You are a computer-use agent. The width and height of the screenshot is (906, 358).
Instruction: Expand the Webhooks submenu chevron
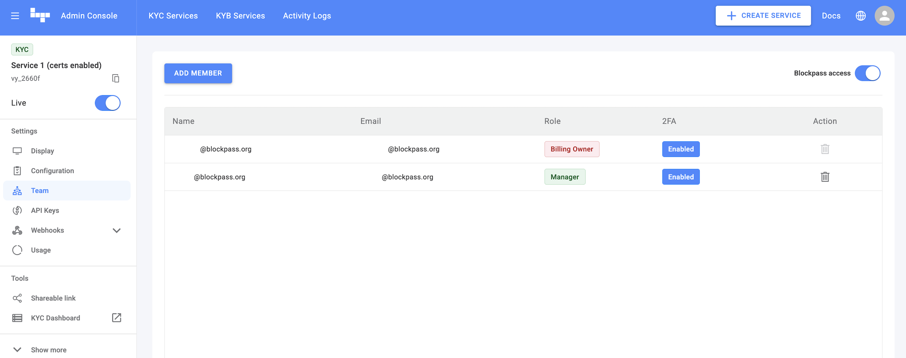116,230
